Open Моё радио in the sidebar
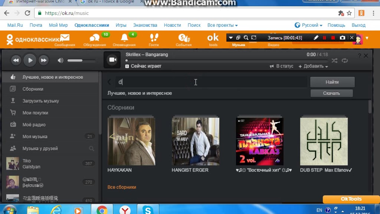Image resolution: width=380 pixels, height=214 pixels. click(x=50, y=125)
